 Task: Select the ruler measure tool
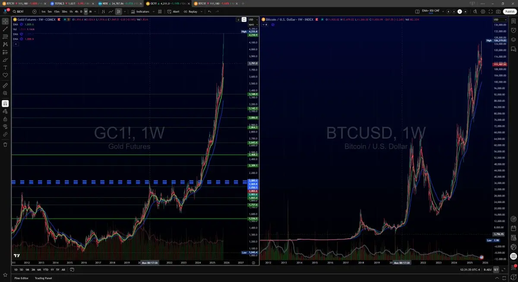click(x=5, y=85)
